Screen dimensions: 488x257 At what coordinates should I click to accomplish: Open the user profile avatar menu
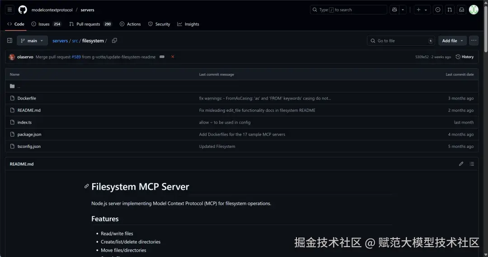coord(474,9)
